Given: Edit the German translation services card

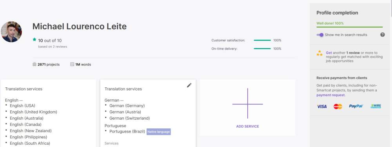Looking at the screenshot, I should click(189, 85).
